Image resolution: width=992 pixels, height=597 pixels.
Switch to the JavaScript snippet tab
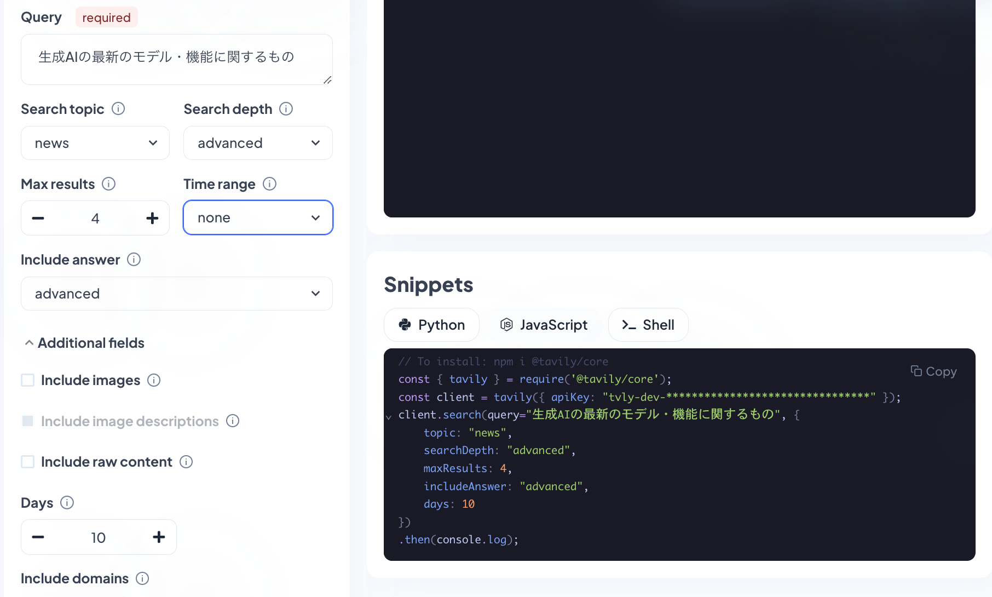(544, 324)
